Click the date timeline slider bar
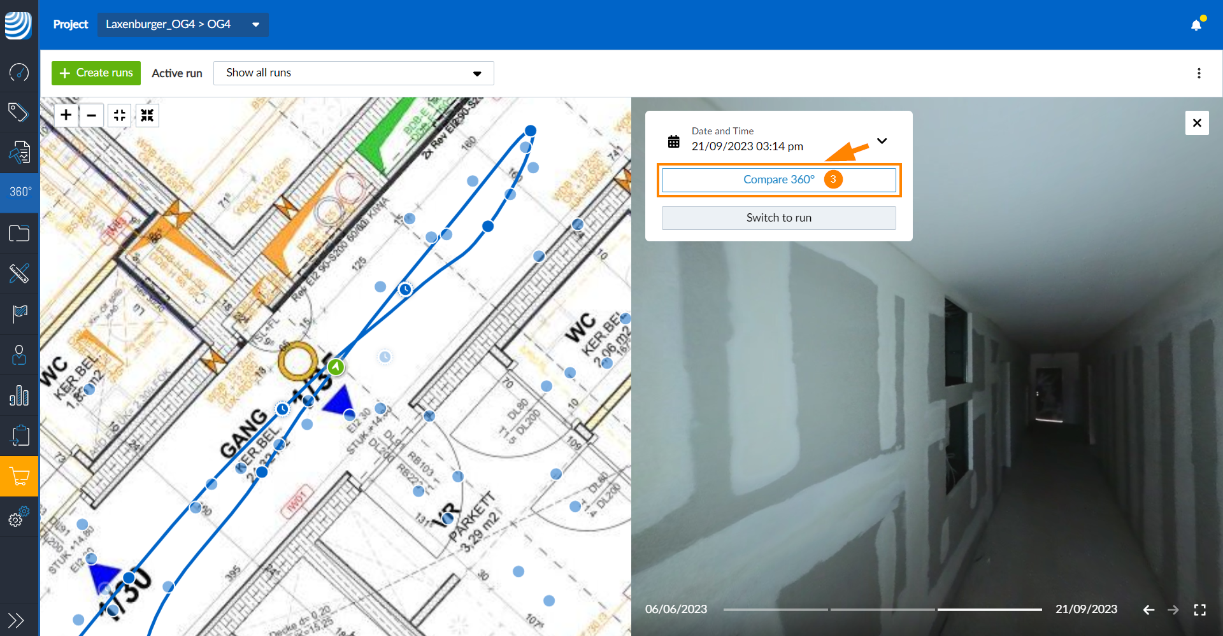 [882, 610]
